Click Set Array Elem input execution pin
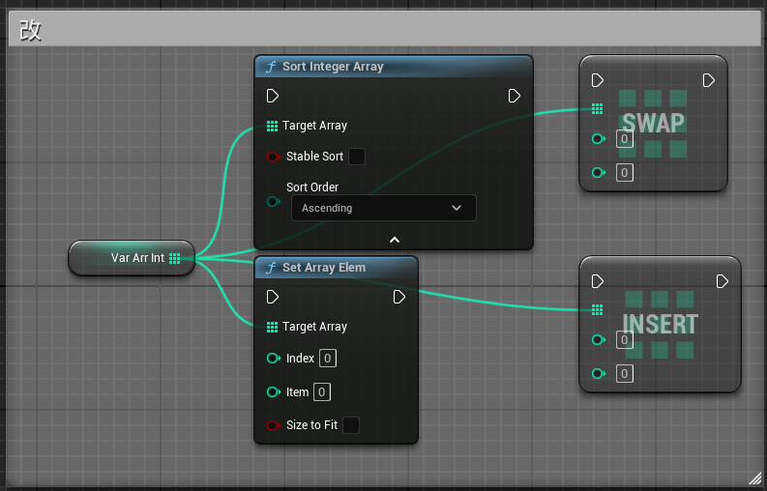 [273, 297]
